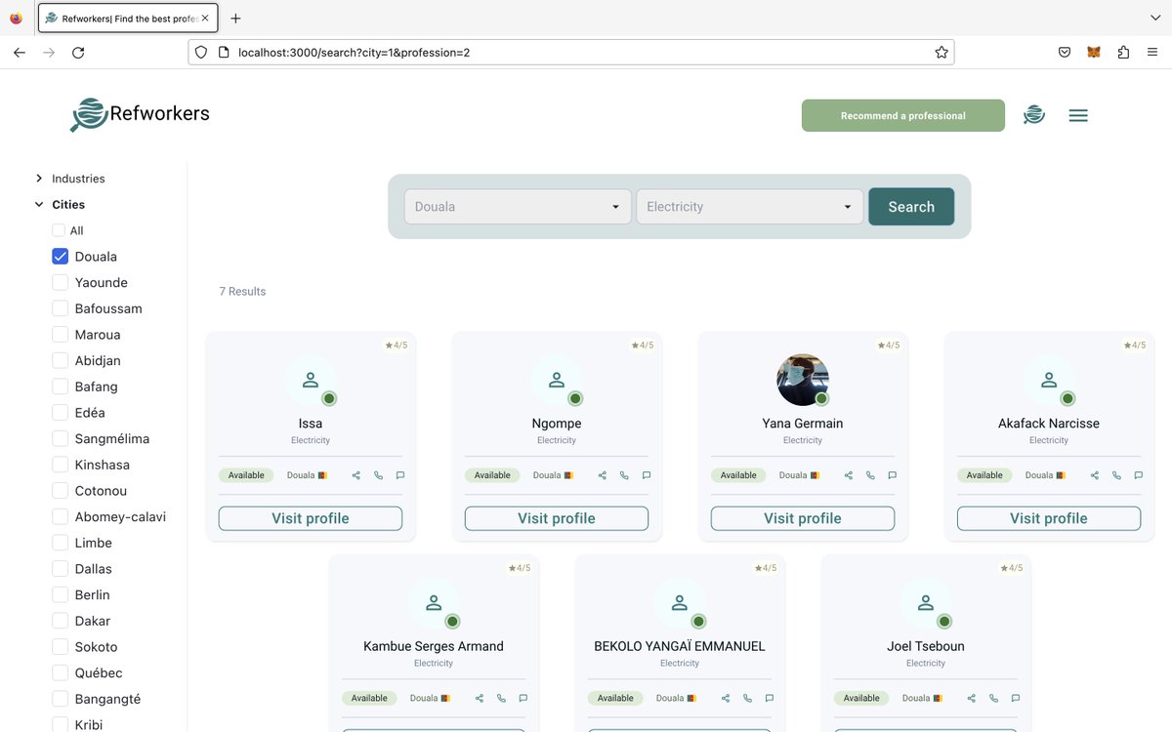Call Akafack Narcisse using the phone icon
The image size is (1172, 732).
pos(1116,475)
